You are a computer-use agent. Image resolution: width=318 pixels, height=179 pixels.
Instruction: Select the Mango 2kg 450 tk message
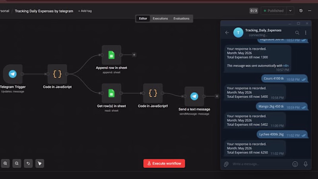[282, 107]
